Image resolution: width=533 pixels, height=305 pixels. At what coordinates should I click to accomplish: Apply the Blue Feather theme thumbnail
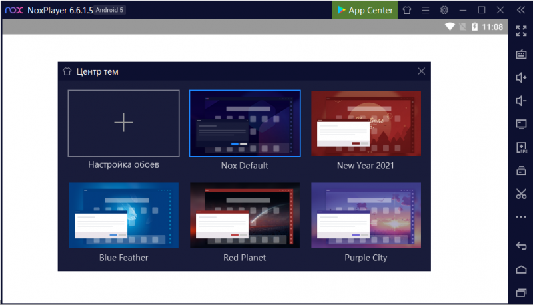coord(123,215)
